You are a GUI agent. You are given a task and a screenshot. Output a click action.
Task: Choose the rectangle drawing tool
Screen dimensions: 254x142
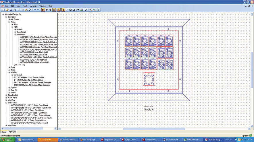point(70,10)
